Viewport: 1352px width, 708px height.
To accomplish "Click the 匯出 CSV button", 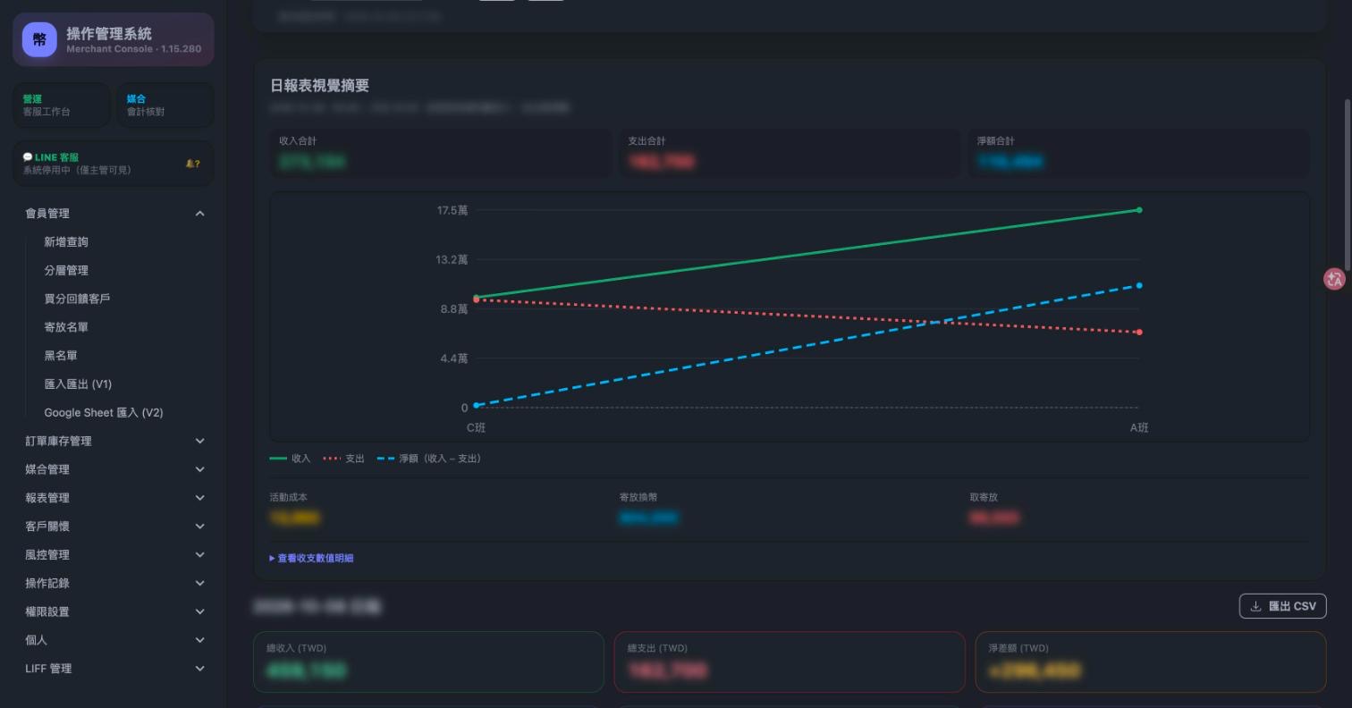I will [1282, 606].
